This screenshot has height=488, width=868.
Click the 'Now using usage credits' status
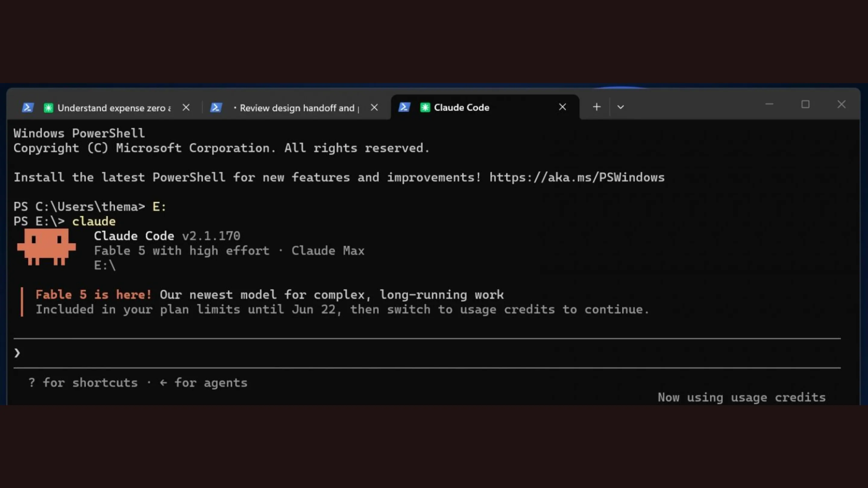(x=742, y=397)
